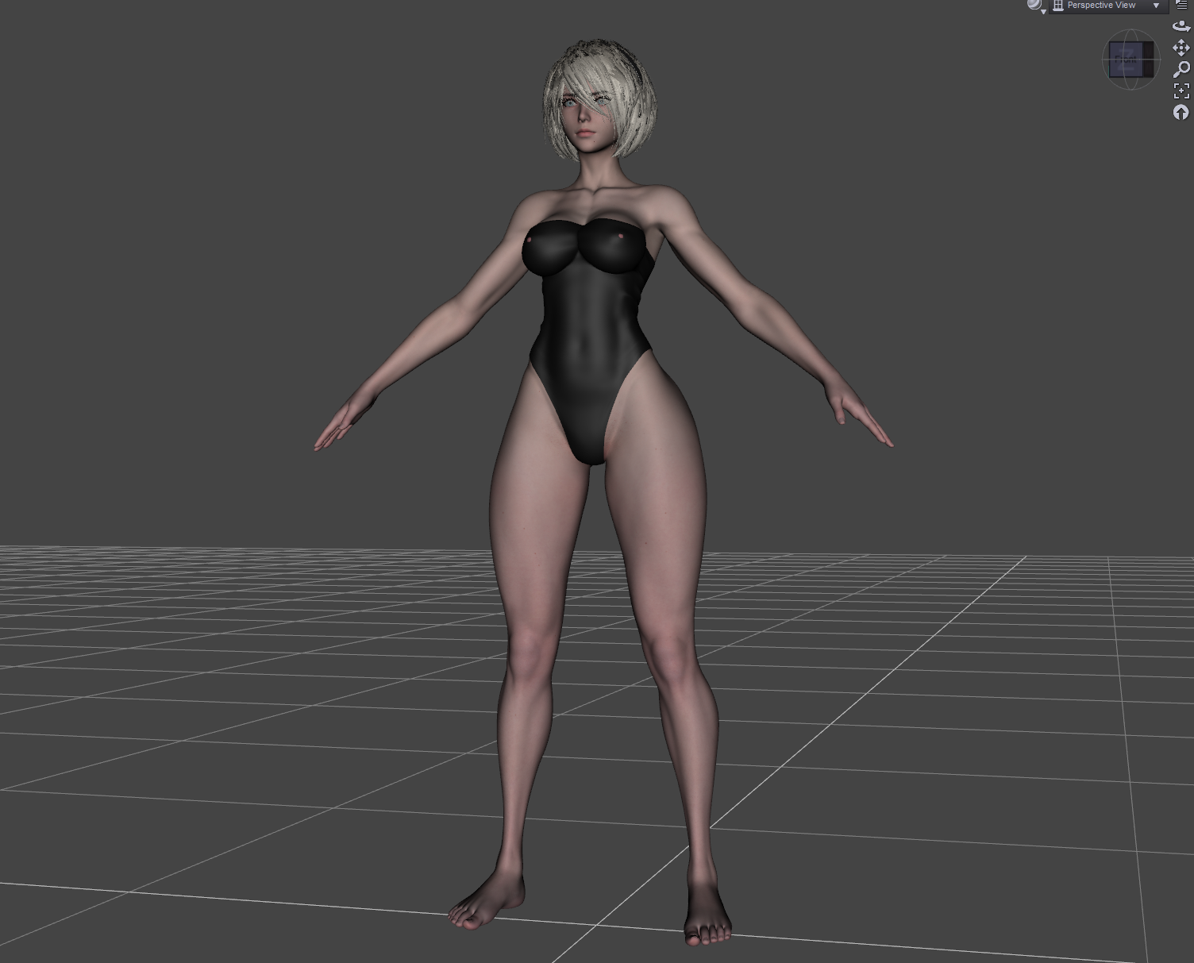Viewport: 1194px width, 963px height.
Task: Click the reset camera arrow icon
Action: 1181,112
